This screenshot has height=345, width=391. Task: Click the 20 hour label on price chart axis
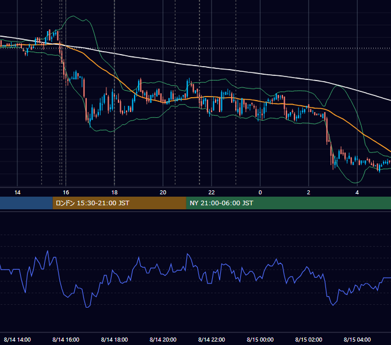coord(163,193)
